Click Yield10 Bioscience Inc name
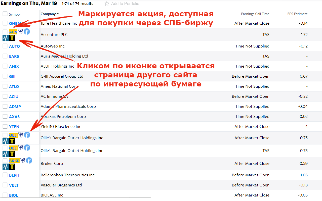Image resolution: width=322 pixels, height=201 pixels. point(61,126)
